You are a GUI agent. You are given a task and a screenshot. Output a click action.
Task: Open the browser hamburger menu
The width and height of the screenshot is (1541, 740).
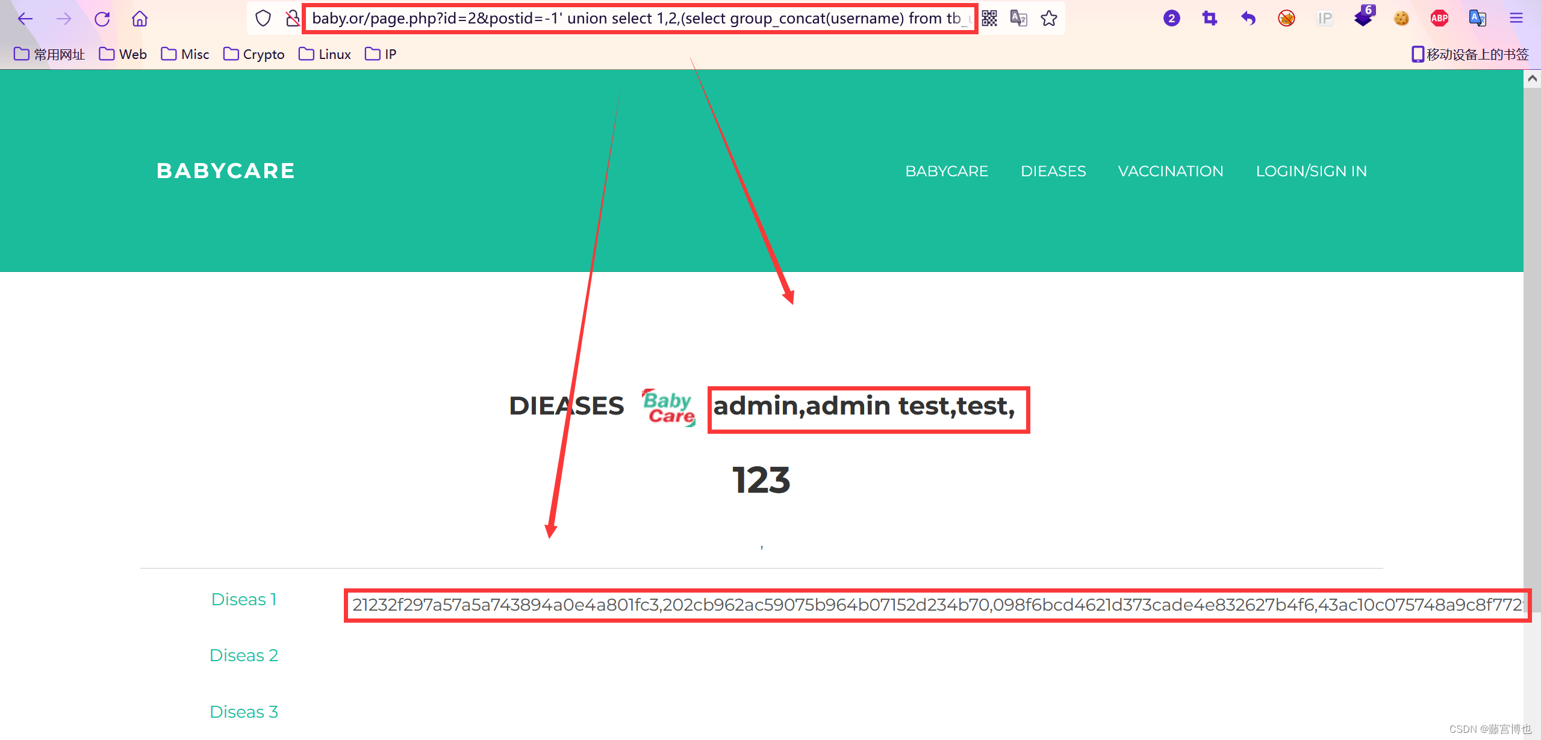pos(1516,19)
